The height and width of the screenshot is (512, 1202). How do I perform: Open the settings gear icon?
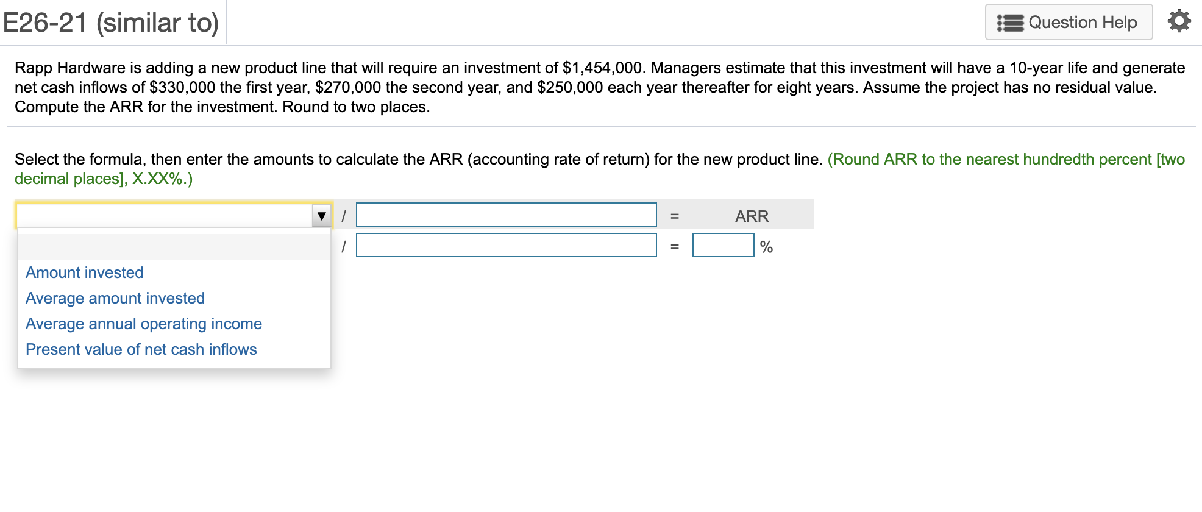point(1179,20)
